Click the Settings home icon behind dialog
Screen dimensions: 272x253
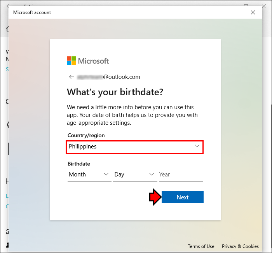7,29
